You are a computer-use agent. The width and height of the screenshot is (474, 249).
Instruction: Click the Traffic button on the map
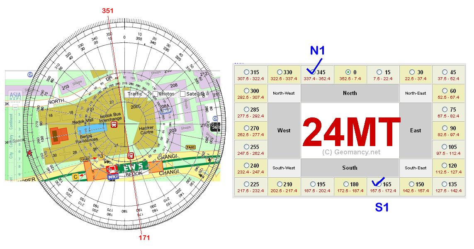pyautogui.click(x=135, y=94)
